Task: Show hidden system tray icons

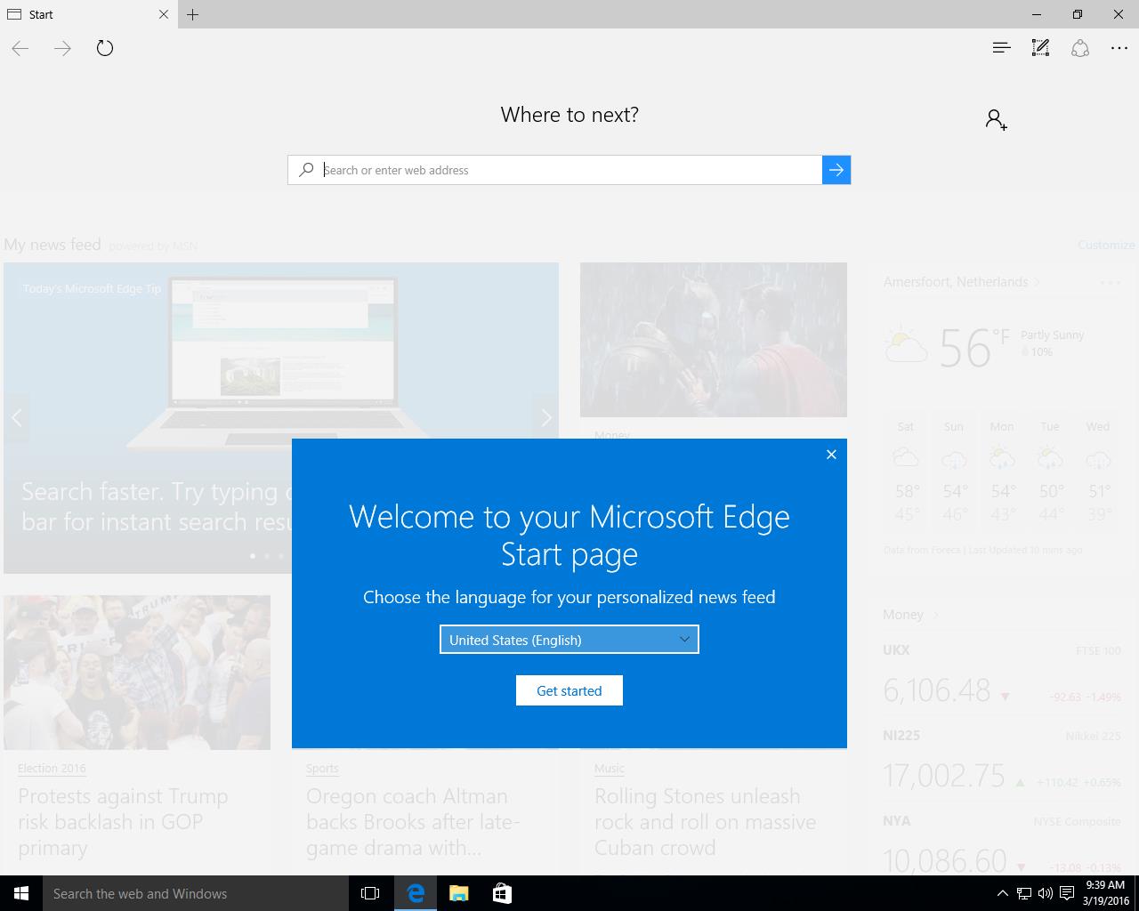Action: click(1002, 893)
